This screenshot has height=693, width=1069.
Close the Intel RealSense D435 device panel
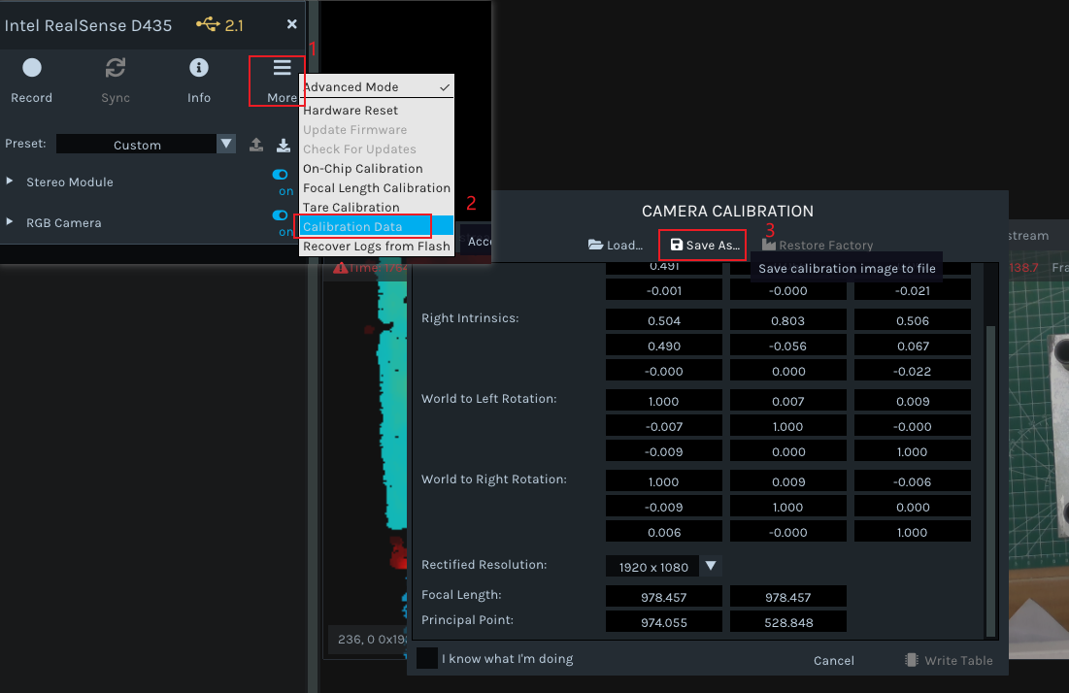(292, 24)
